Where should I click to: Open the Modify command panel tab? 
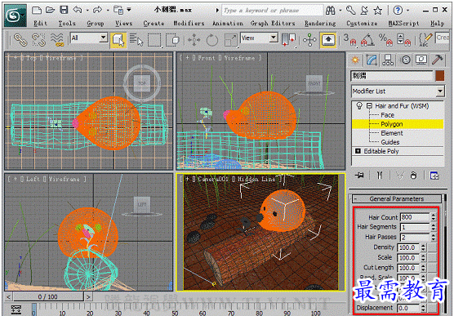[x=372, y=60]
